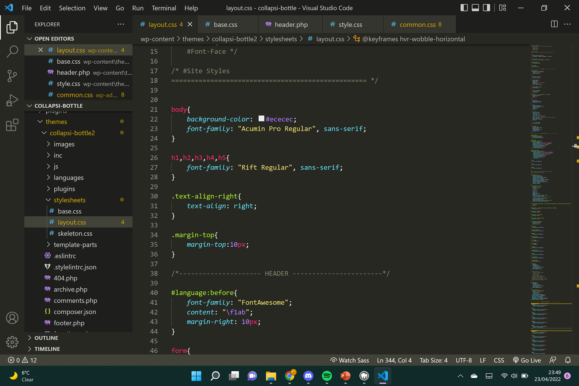Open the Manage gear icon
Screen dimensions: 579x386
click(x=12, y=342)
